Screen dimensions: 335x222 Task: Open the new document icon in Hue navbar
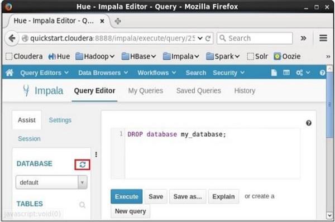274,73
